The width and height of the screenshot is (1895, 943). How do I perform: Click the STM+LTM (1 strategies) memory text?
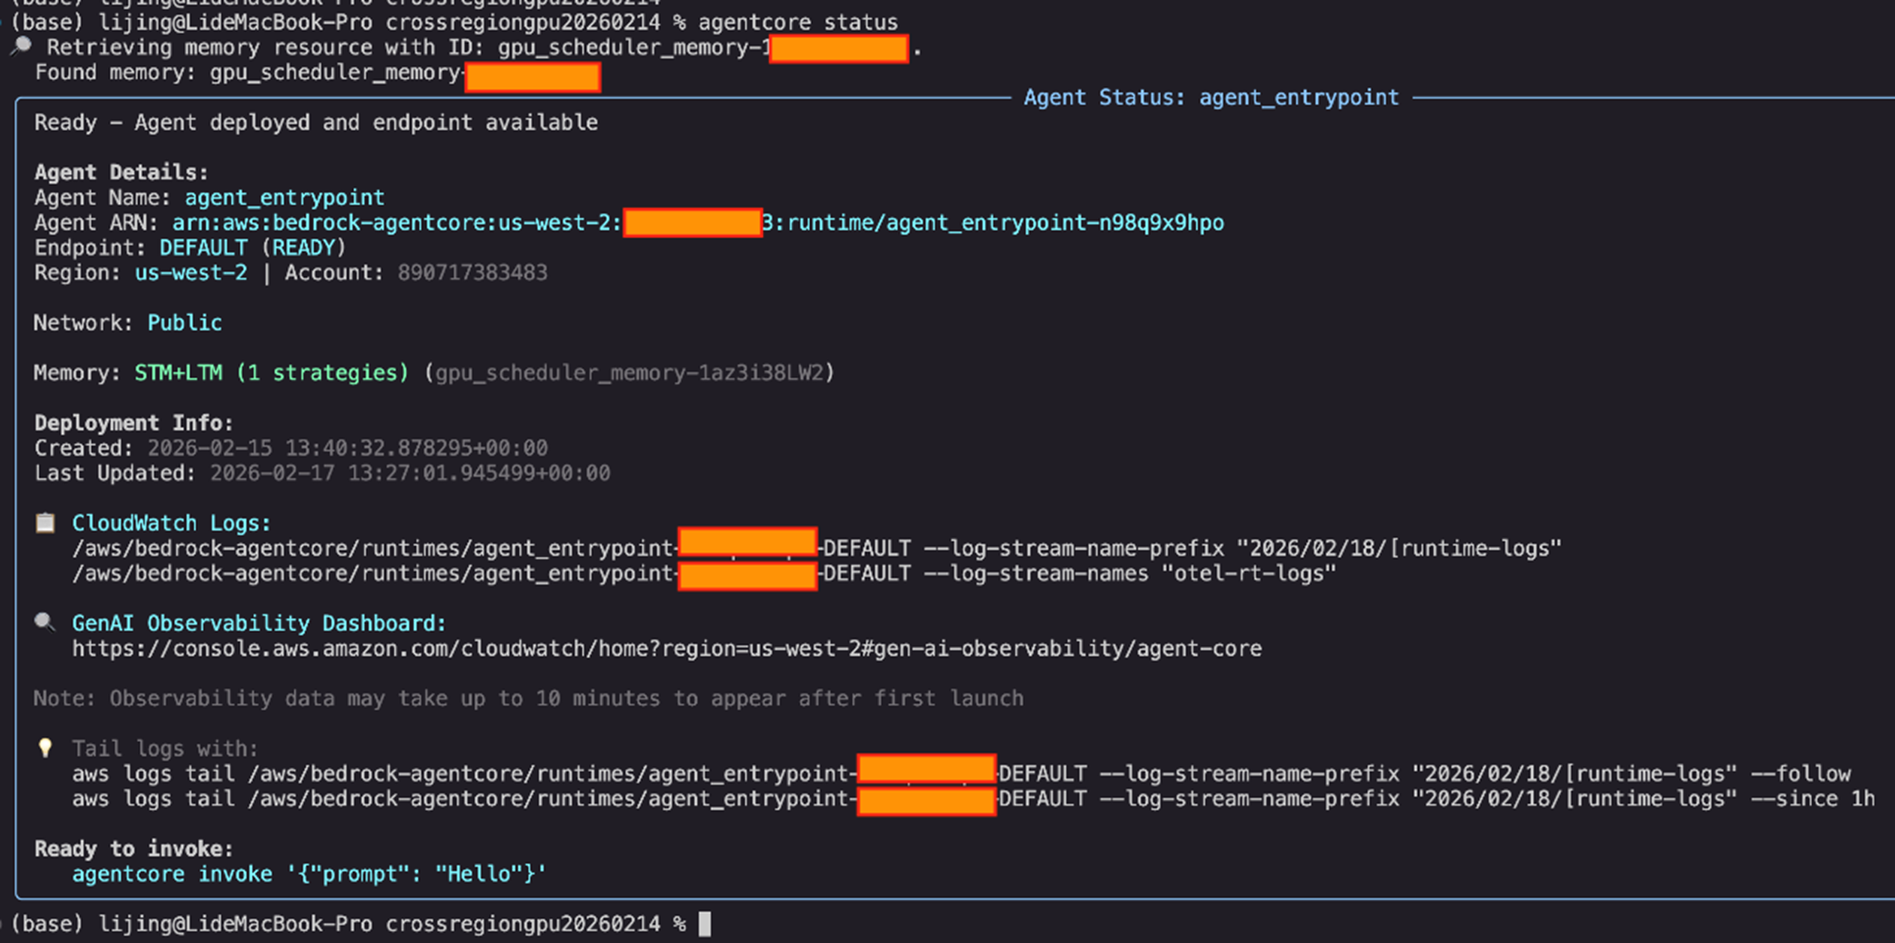point(271,373)
